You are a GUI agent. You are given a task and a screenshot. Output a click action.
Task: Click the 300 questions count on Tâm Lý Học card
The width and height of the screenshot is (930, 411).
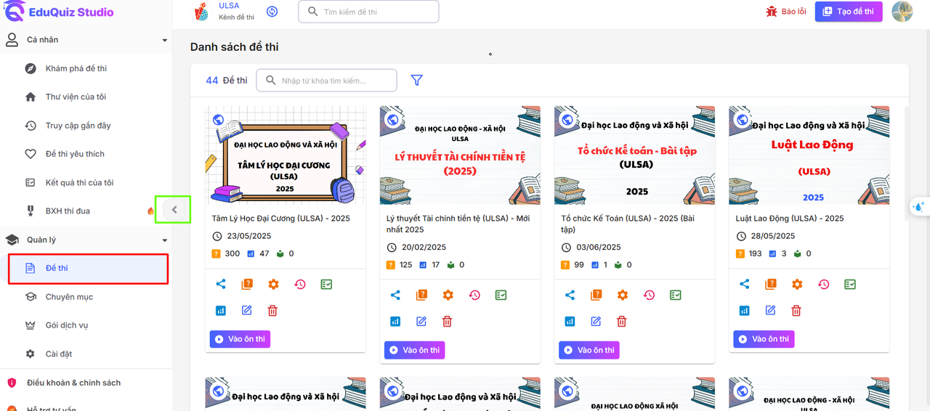[232, 254]
